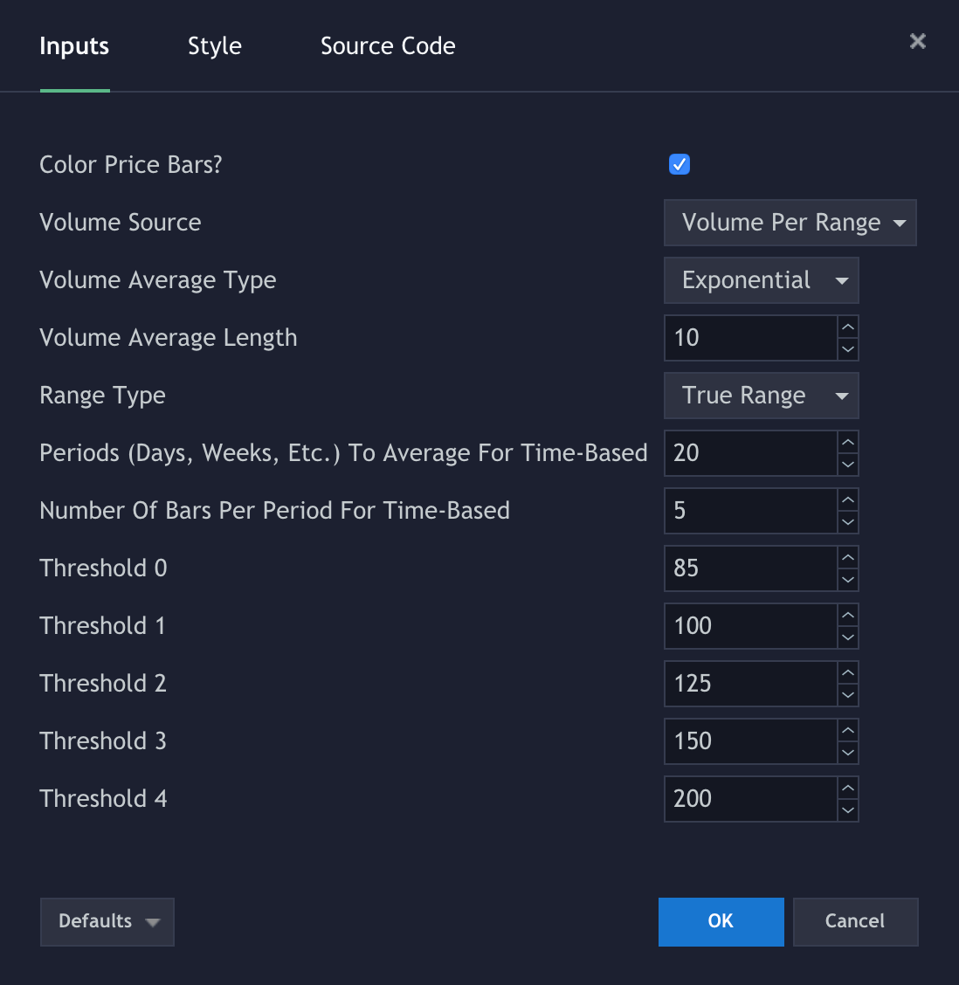The image size is (959, 985).
Task: Expand the Defaults dropdown
Action: pos(107,921)
